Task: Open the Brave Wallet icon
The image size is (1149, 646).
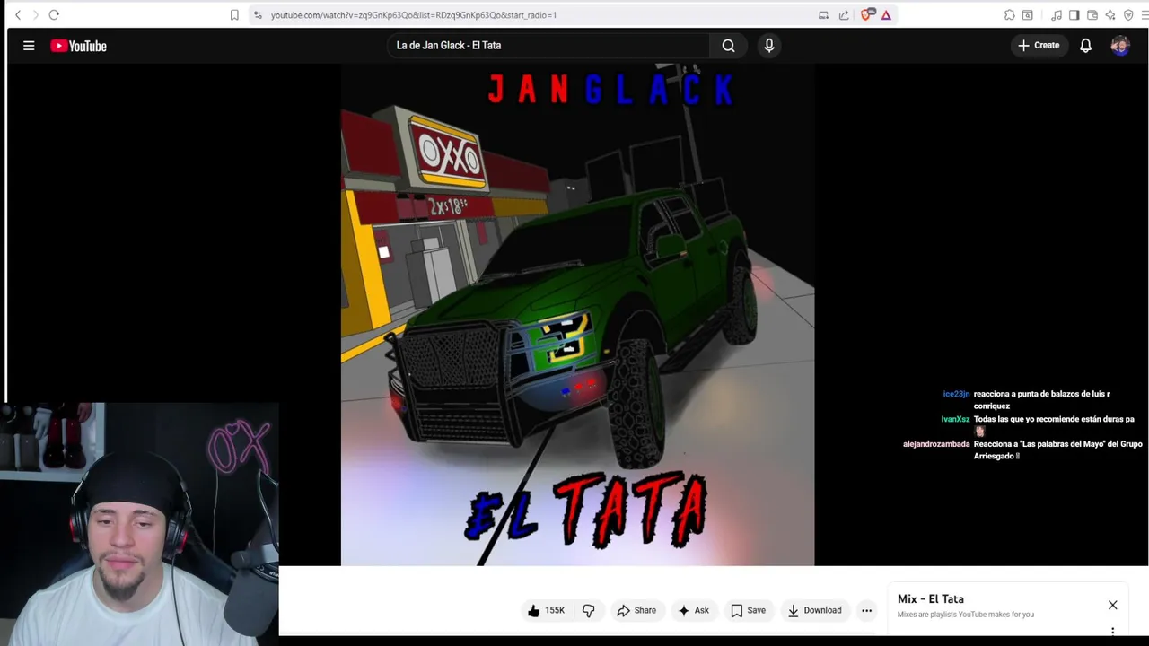Action: (x=1092, y=14)
